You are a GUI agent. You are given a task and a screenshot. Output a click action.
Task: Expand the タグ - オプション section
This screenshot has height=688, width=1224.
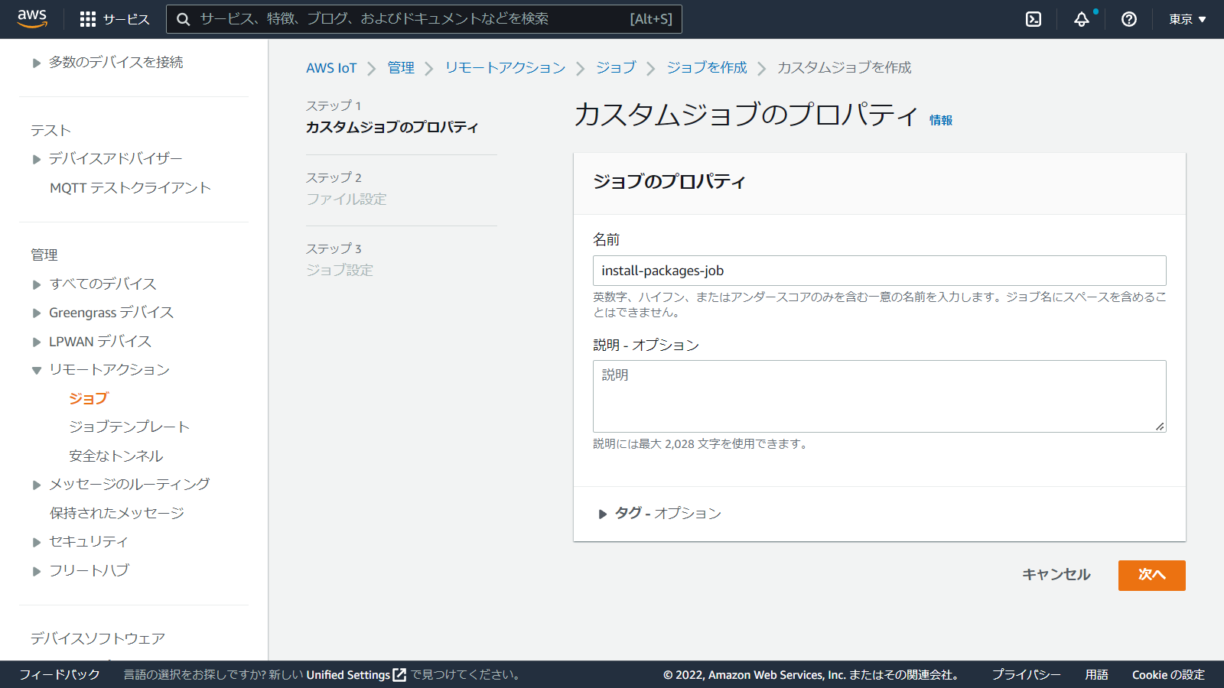click(602, 514)
